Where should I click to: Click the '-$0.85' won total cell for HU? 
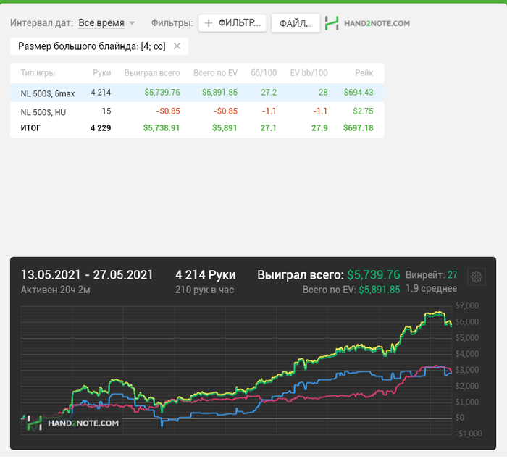168,111
